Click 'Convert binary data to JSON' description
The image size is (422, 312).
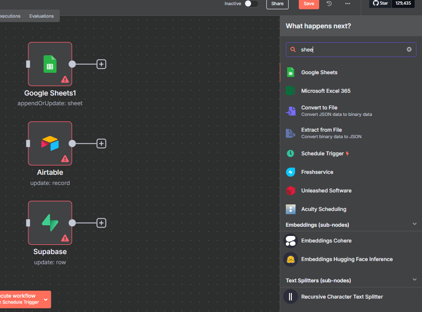coord(331,137)
